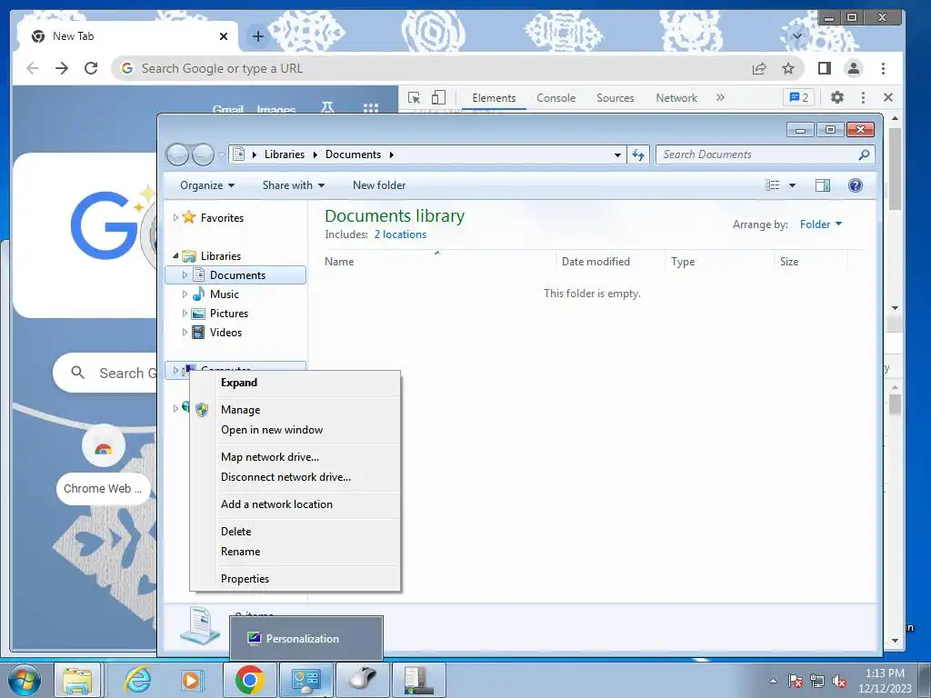Choose Rename from the context menu
Viewport: 931px width, 698px height.
[x=295, y=552]
